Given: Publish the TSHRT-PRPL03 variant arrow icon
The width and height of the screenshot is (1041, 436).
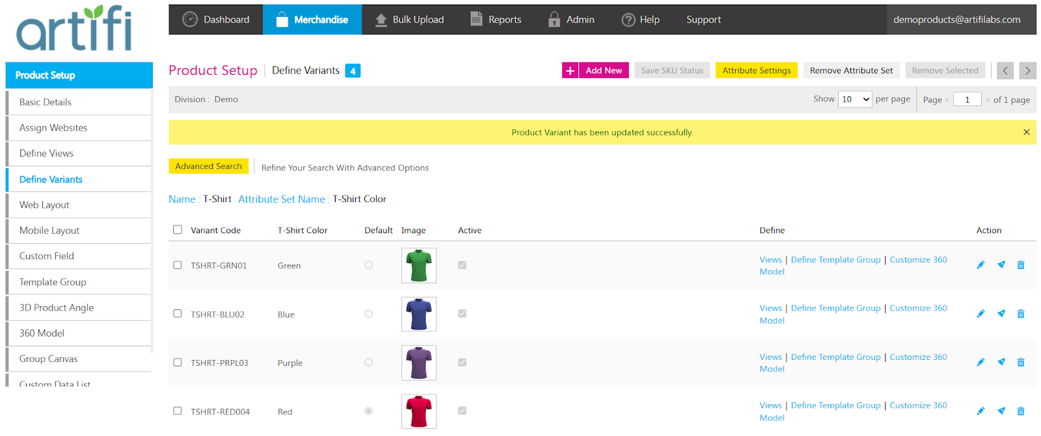Looking at the screenshot, I should click(1001, 363).
